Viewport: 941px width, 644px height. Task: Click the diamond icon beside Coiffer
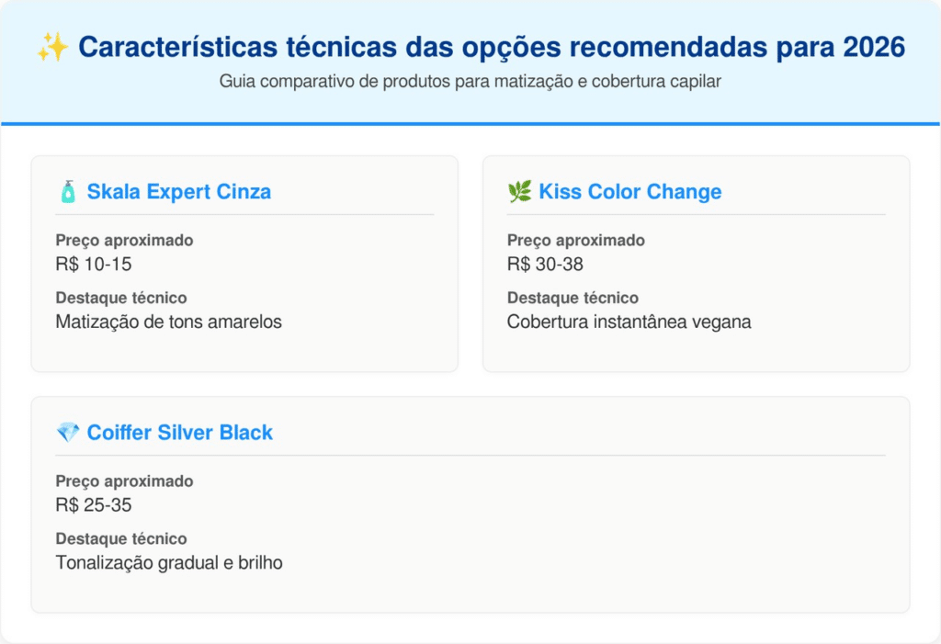coord(68,432)
